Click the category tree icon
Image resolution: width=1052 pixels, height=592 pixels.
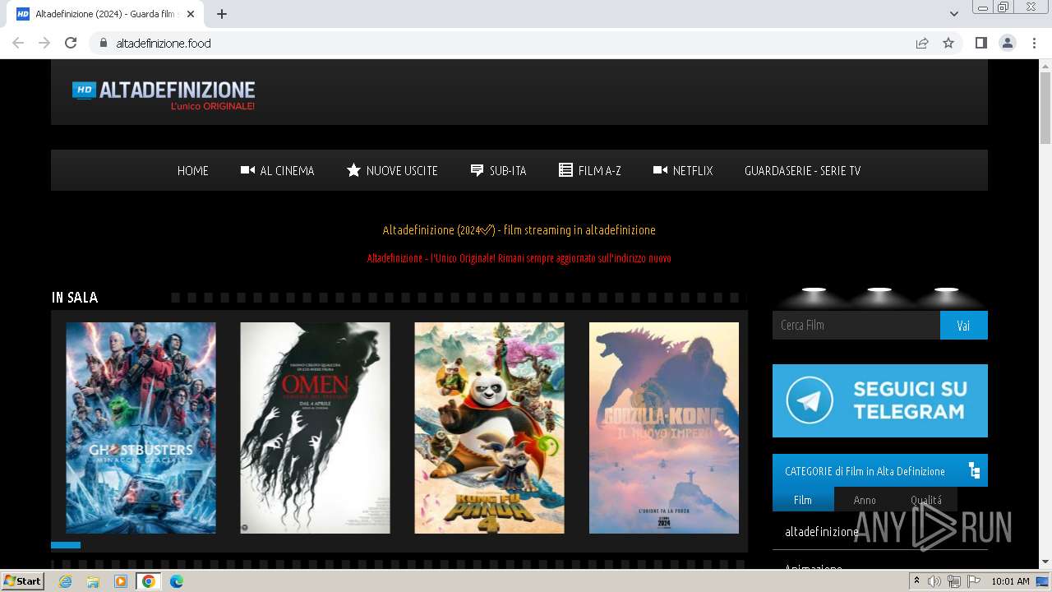974,471
